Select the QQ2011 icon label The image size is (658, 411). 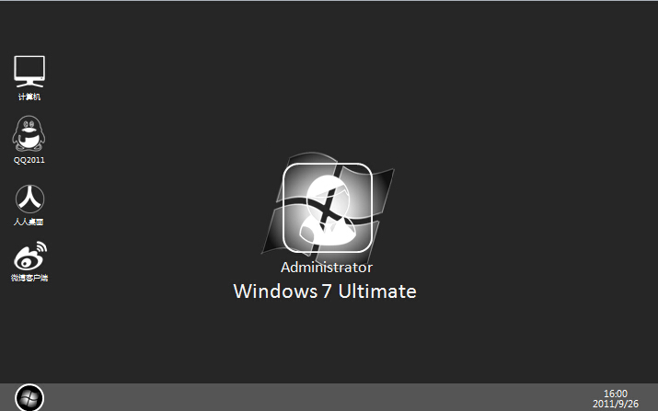(29, 160)
